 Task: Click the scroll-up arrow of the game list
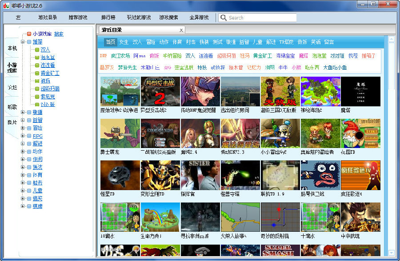[x=391, y=39]
